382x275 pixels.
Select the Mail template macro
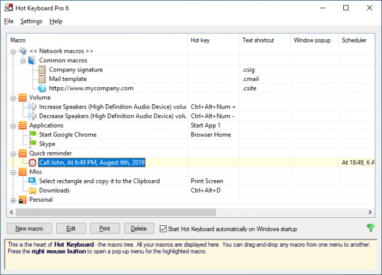click(x=68, y=79)
